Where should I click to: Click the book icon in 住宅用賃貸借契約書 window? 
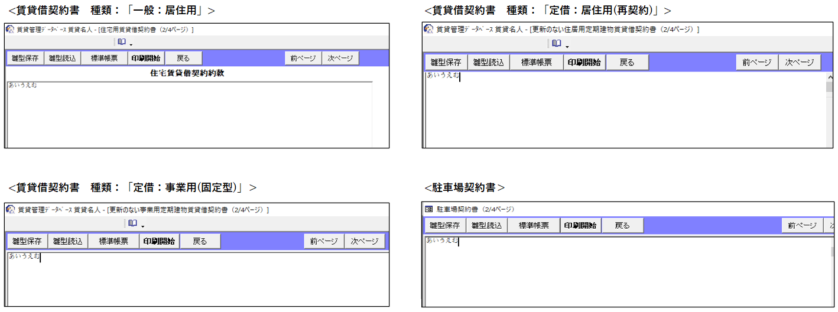coord(121,42)
